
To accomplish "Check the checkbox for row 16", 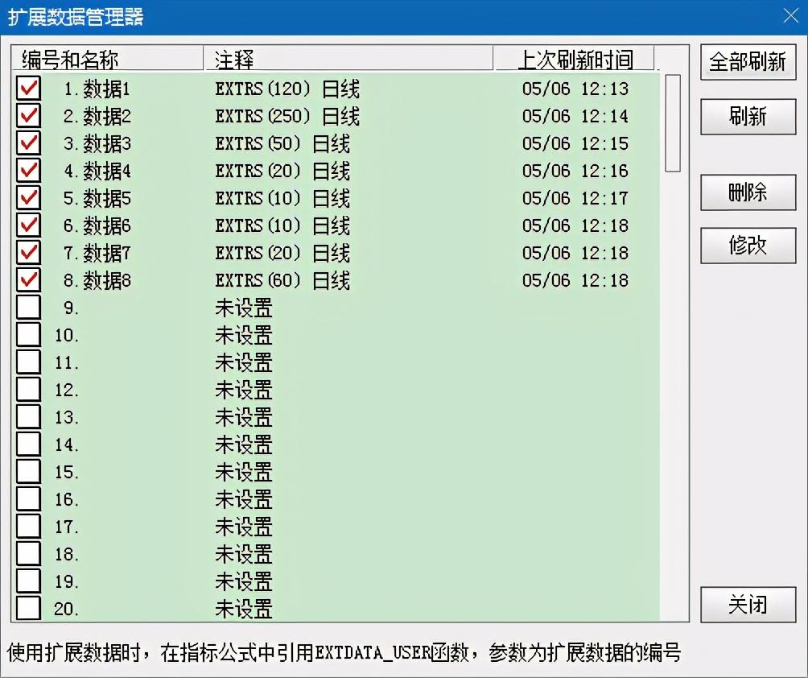I will point(28,498).
